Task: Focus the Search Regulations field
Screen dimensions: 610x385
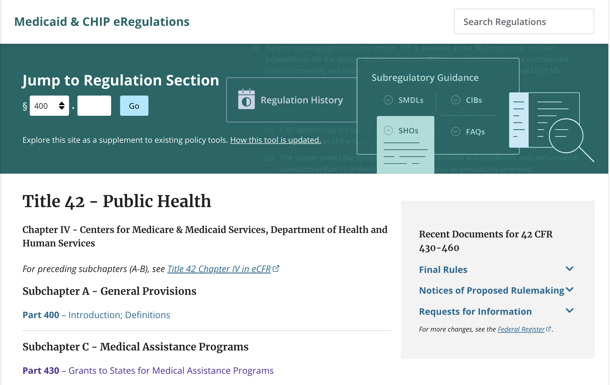Action: coord(524,22)
